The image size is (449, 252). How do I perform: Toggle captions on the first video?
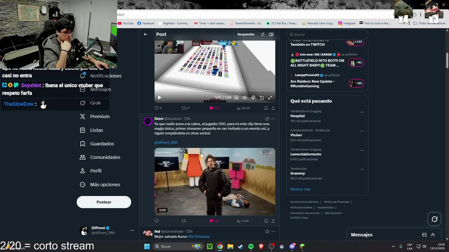236,98
